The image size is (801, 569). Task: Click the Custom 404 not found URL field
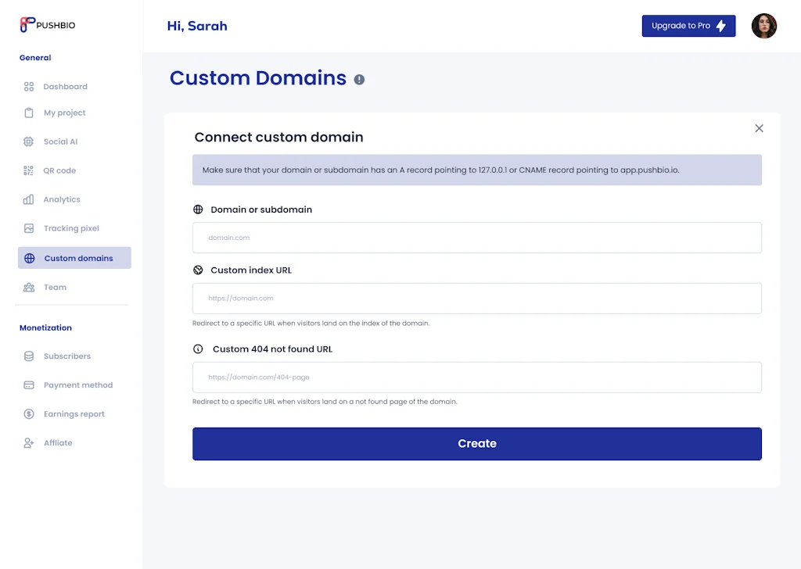coord(476,377)
